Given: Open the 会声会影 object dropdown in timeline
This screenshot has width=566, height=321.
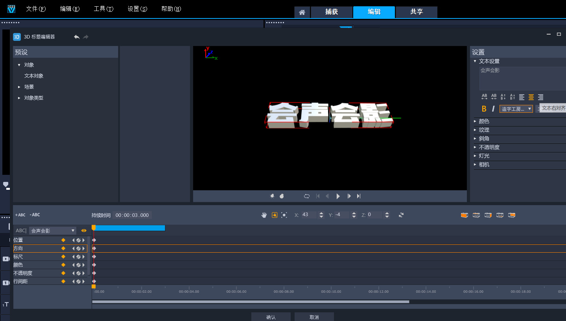Looking at the screenshot, I should click(53, 231).
